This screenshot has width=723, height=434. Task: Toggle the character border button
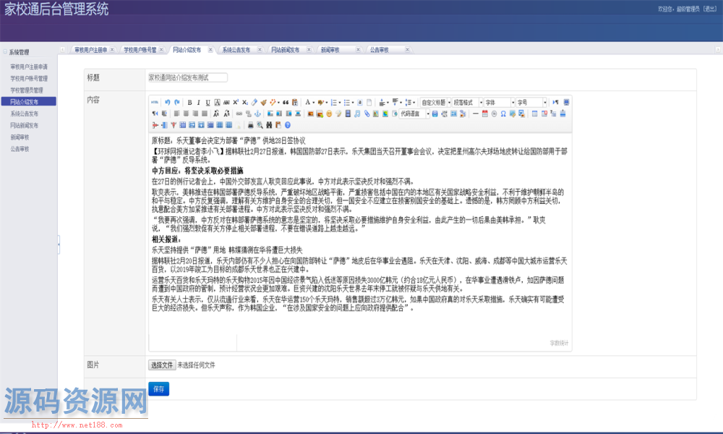click(x=217, y=103)
